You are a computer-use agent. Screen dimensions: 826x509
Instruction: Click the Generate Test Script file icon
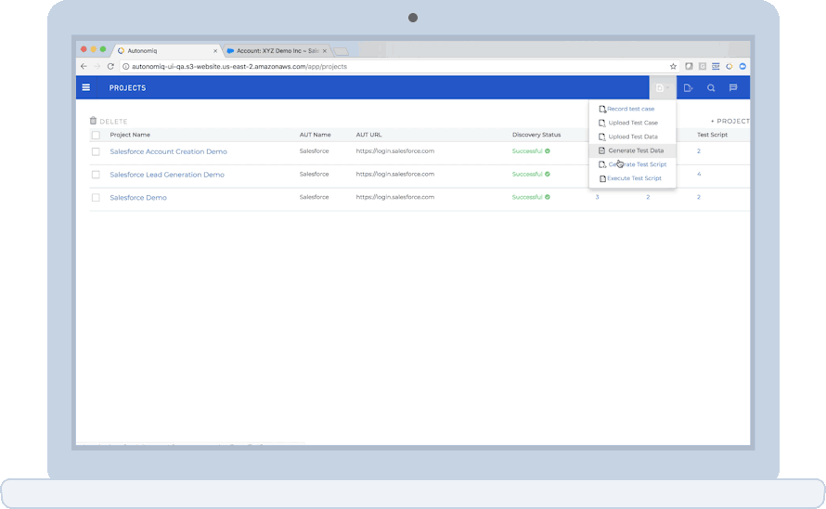coord(602,164)
